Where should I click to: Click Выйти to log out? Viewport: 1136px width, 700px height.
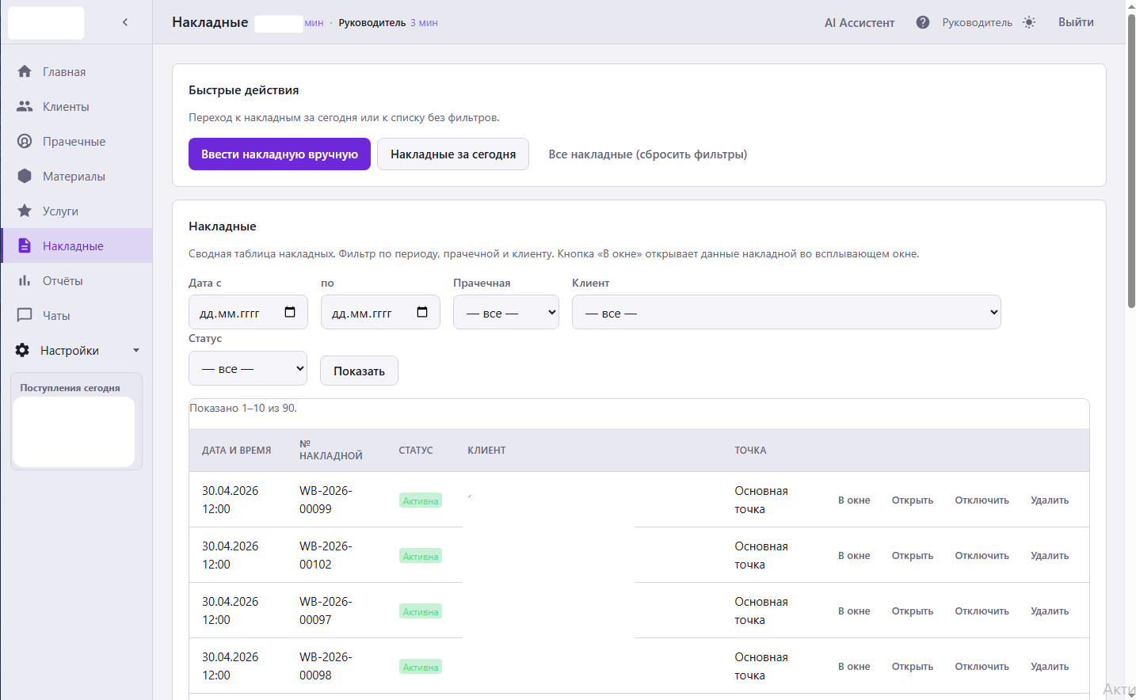coord(1076,22)
